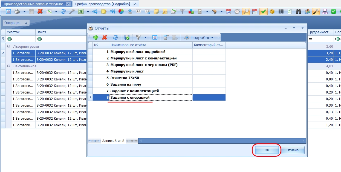Add a report with the green plus icon
This screenshot has height=172, width=341.
click(x=96, y=37)
